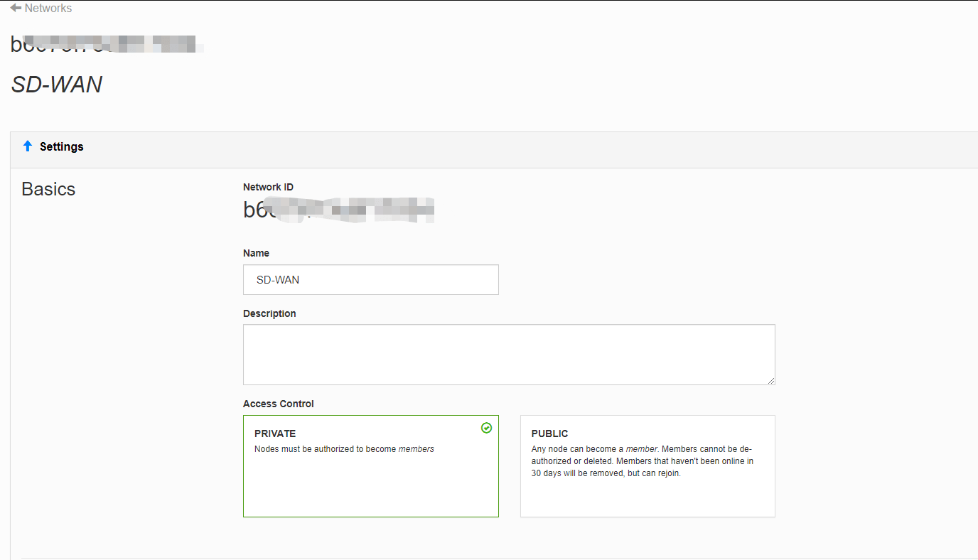The image size is (978, 560).
Task: Select PUBLIC access control option
Action: click(647, 466)
